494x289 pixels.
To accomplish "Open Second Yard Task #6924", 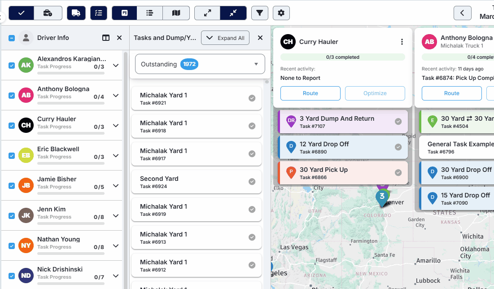I will (196, 182).
